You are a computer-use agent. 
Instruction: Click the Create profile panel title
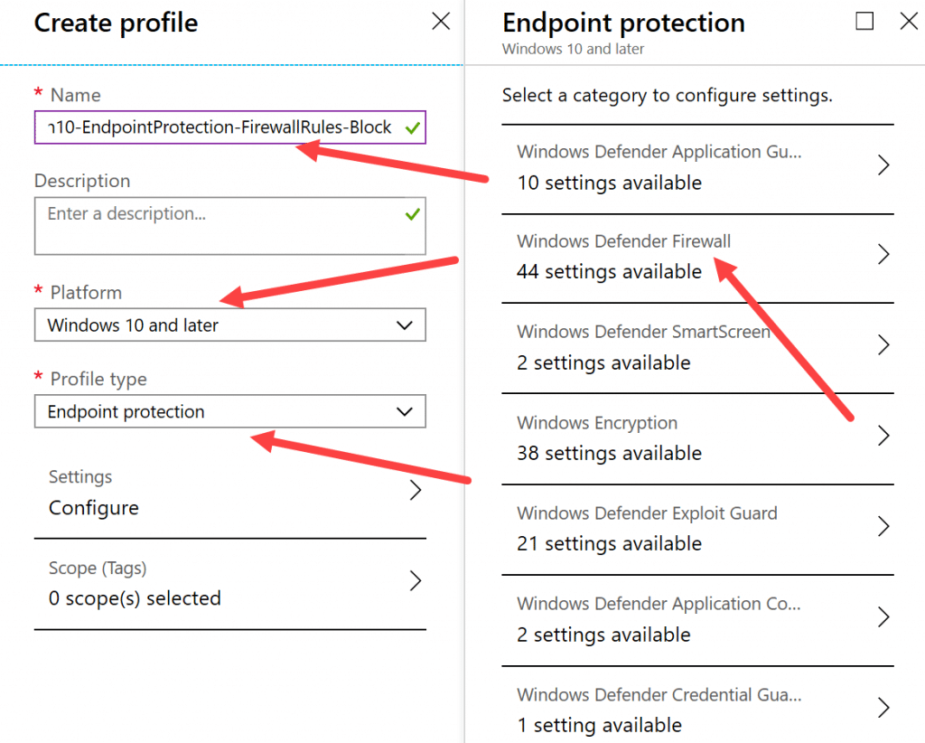tap(116, 24)
